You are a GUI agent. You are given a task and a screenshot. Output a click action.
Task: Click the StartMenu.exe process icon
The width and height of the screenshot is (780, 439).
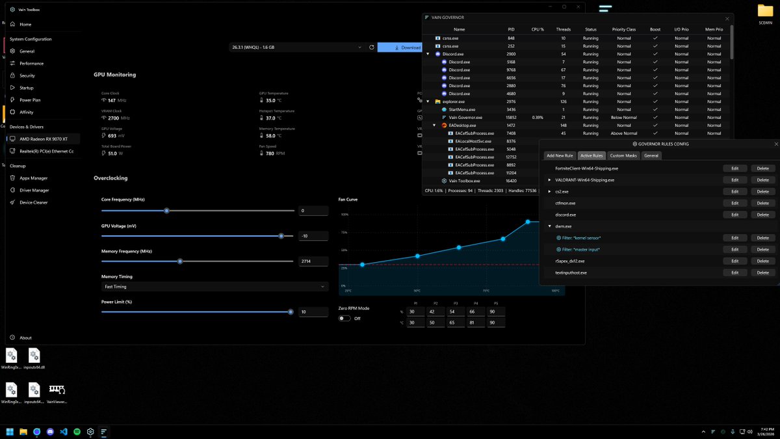(x=444, y=109)
